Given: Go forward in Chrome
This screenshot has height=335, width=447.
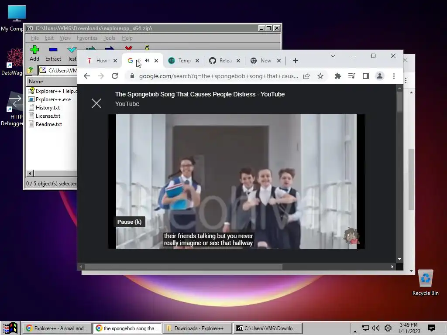Looking at the screenshot, I should tap(101, 76).
